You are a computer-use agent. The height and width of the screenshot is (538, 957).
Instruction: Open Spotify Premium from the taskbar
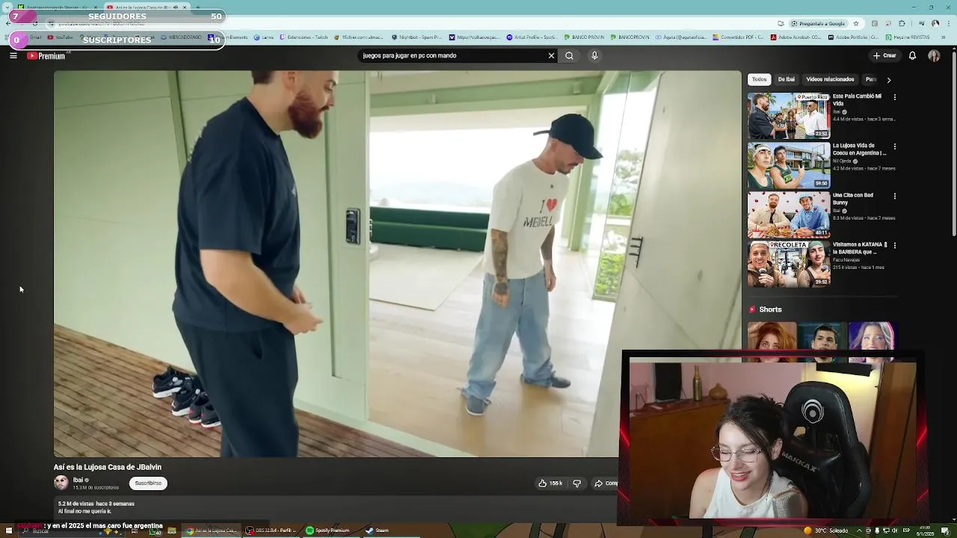pos(327,531)
